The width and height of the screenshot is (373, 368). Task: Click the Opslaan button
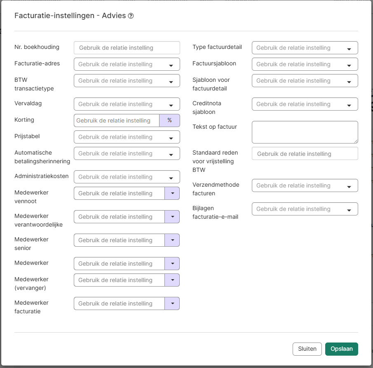[341, 349]
